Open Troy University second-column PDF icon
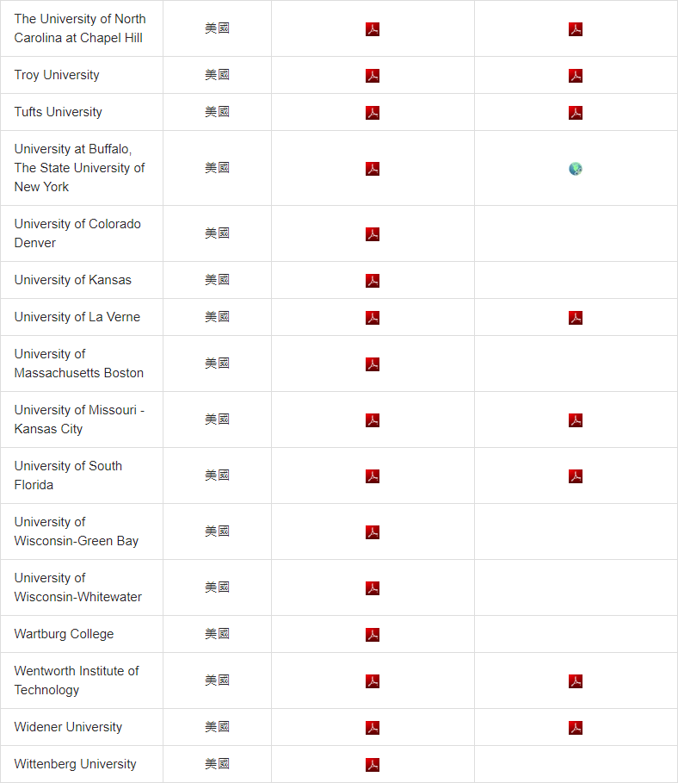 tap(576, 76)
